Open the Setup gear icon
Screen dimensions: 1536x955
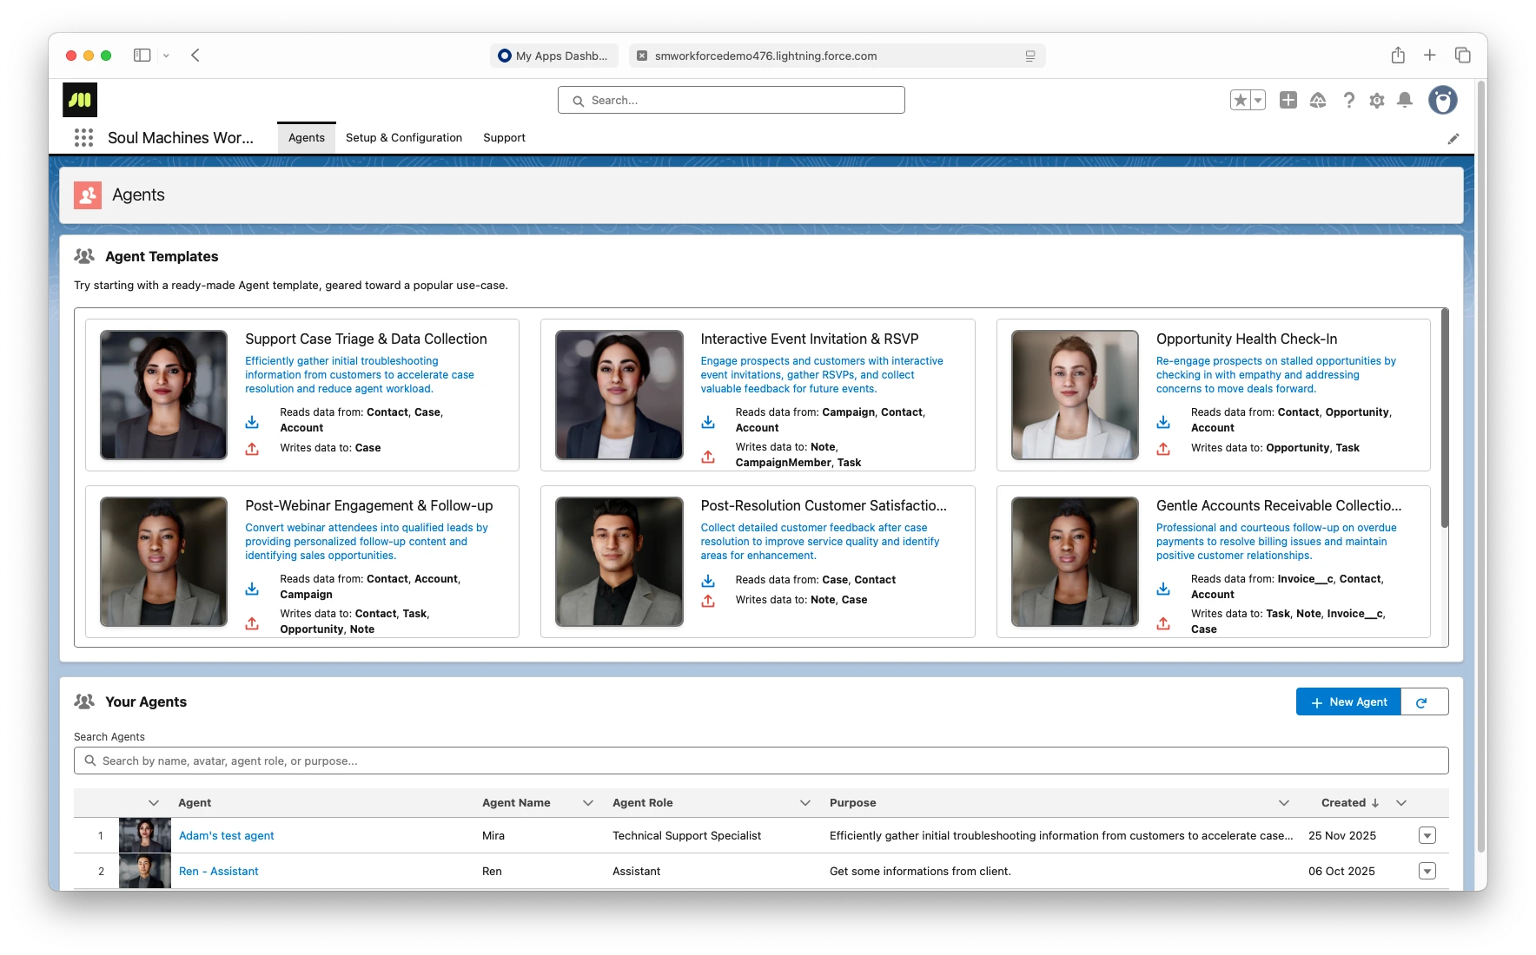(x=1377, y=100)
